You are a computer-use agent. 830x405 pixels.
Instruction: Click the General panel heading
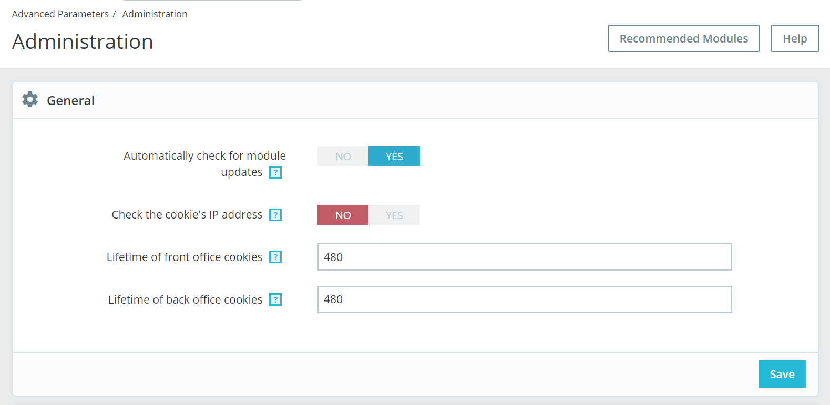pos(70,100)
